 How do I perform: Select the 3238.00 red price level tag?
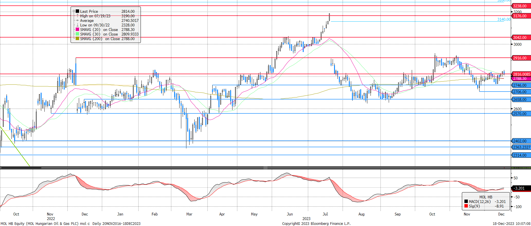[520, 6]
